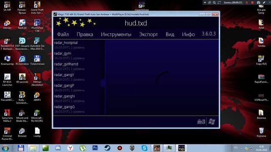Open the Hitman Absolution desktop shortcut
The height and width of the screenshot is (152, 271).
pyautogui.click(x=37, y=80)
